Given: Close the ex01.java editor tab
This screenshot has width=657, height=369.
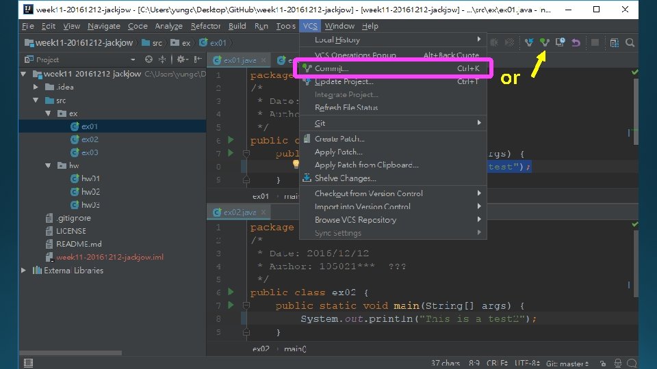Looking at the screenshot, I should click(263, 60).
